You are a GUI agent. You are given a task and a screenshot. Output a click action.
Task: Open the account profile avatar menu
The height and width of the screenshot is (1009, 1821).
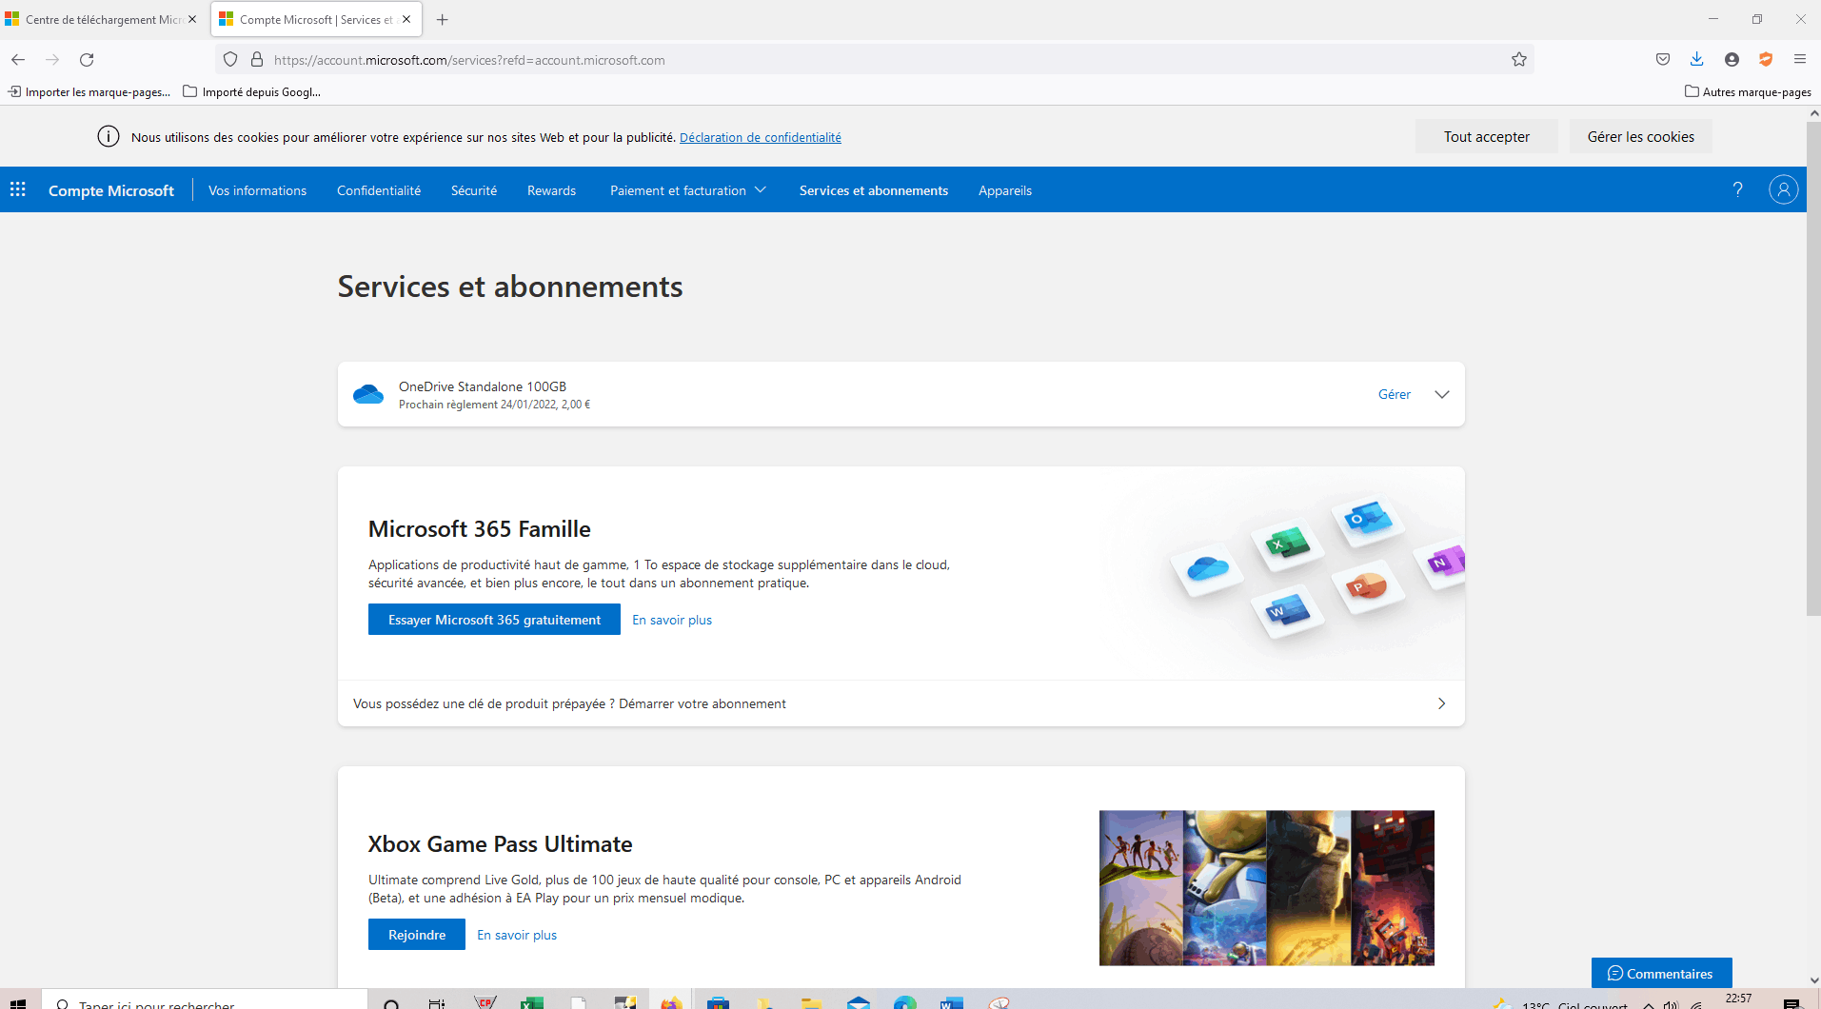pyautogui.click(x=1783, y=189)
